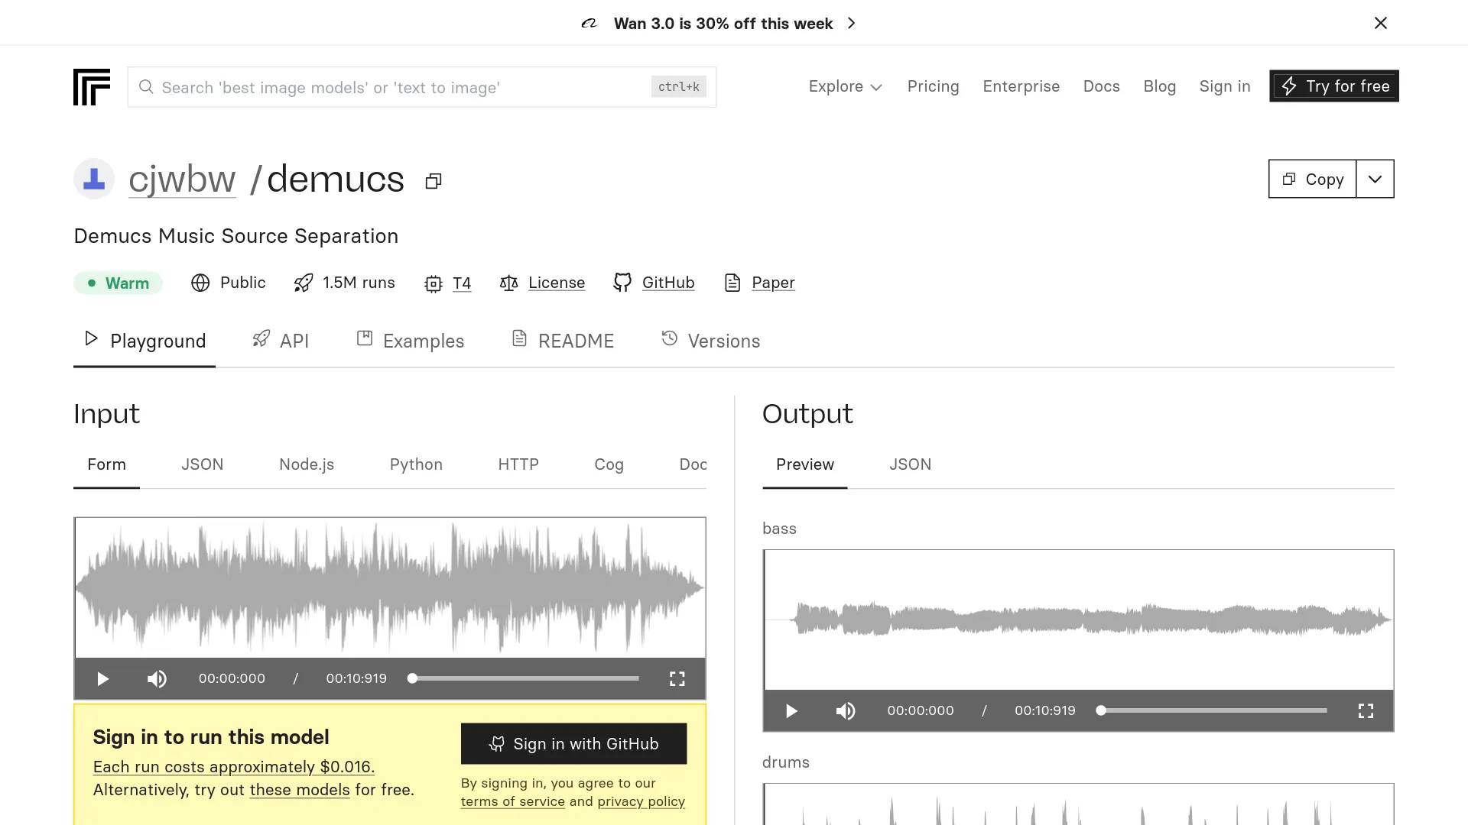Screen dimensions: 1468x825
Task: Open the Paper link
Action: point(773,283)
